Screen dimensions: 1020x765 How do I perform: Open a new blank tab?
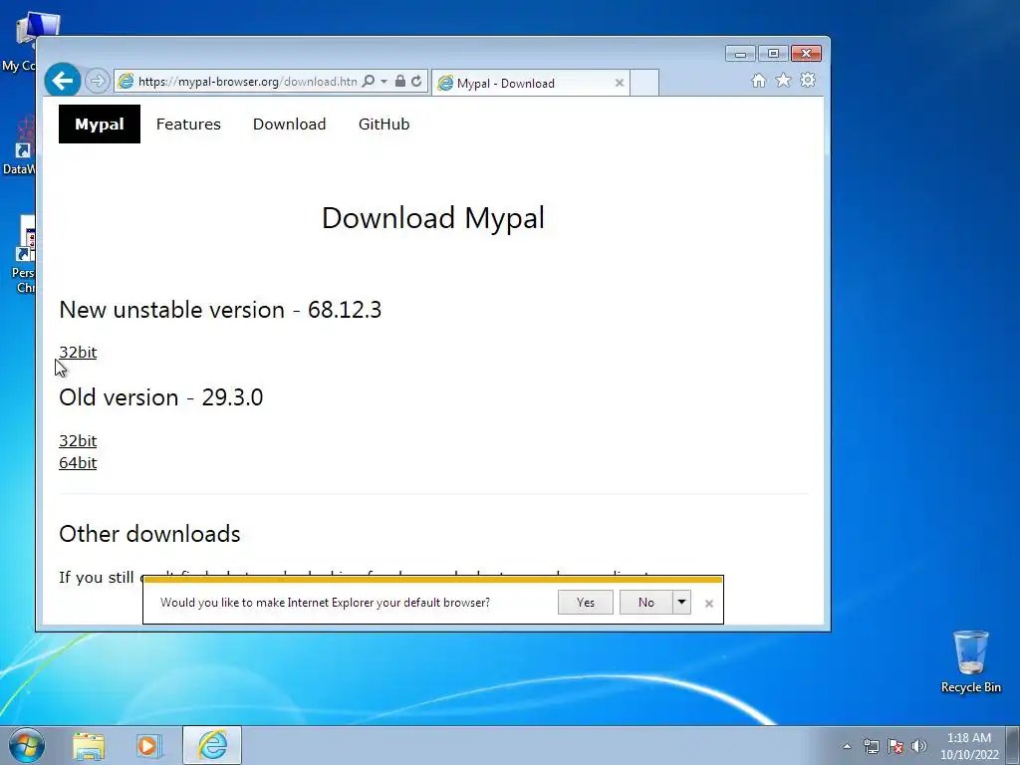(x=644, y=83)
